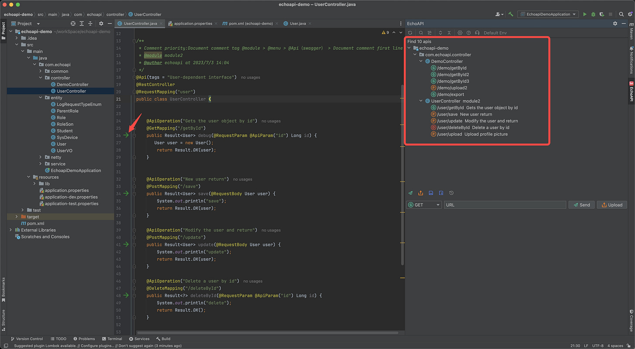Click gutter arrow beside the save method

(x=126, y=193)
